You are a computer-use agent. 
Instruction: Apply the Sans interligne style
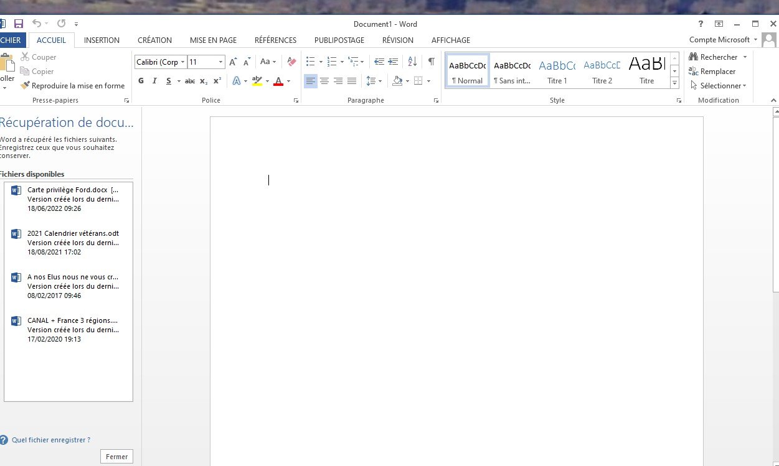click(512, 70)
